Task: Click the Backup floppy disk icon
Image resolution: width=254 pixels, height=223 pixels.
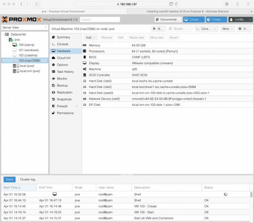Action: coord(53,85)
